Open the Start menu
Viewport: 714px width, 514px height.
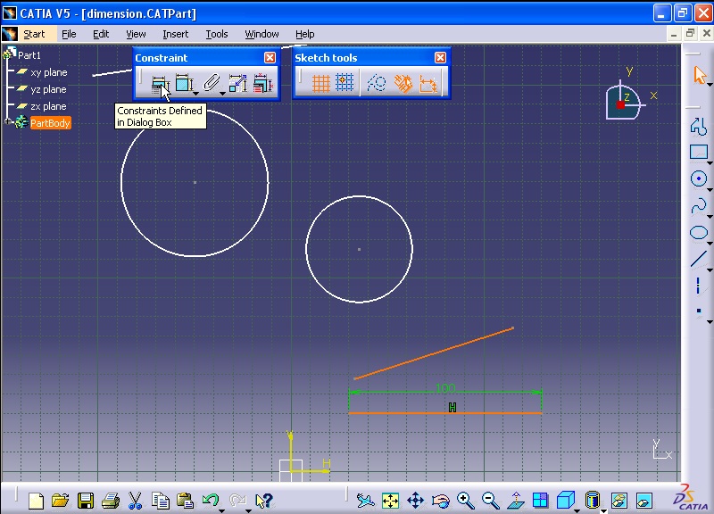pyautogui.click(x=34, y=34)
